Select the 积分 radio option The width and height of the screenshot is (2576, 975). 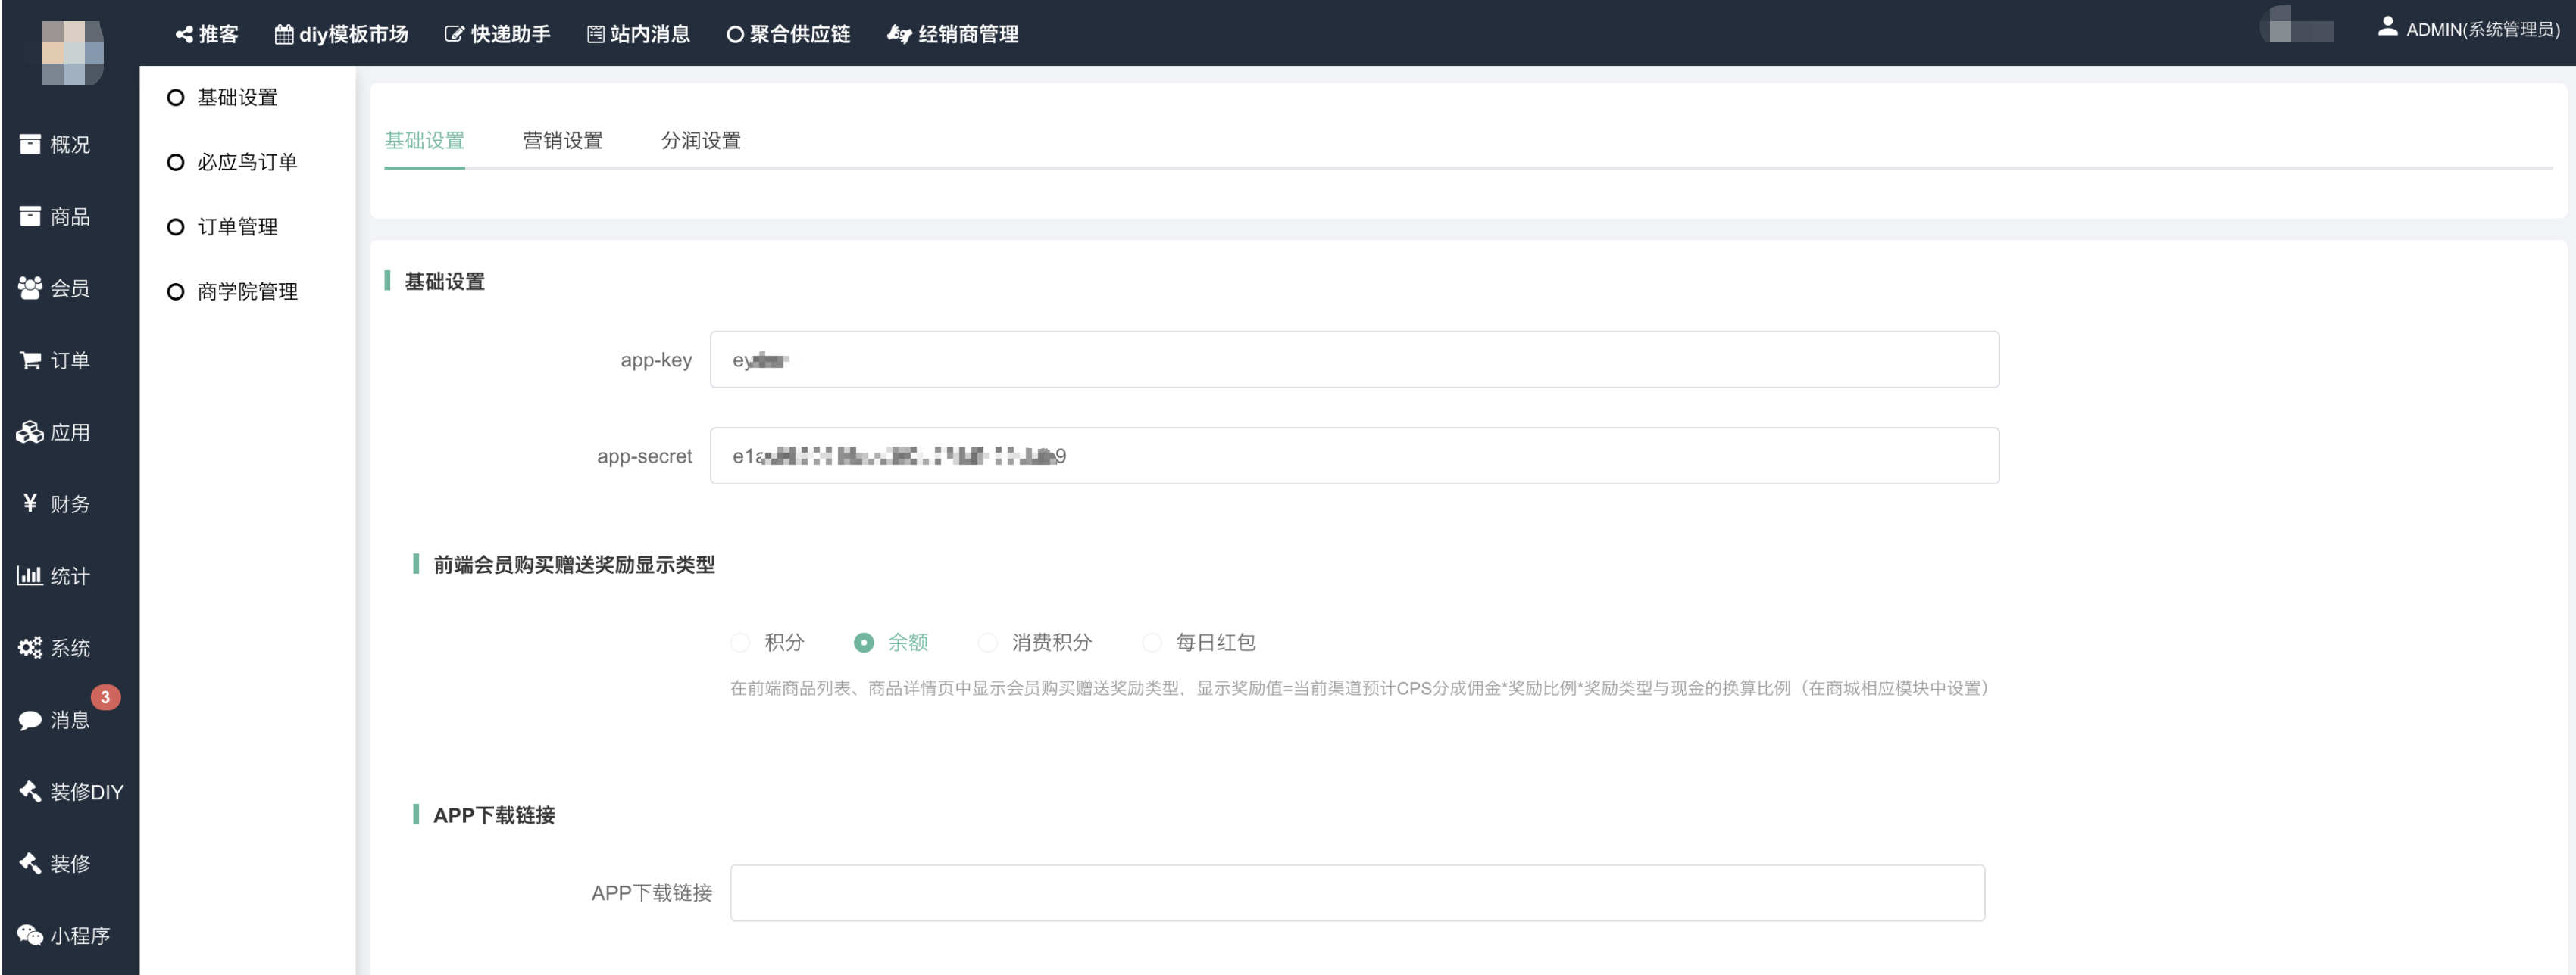[x=741, y=643]
